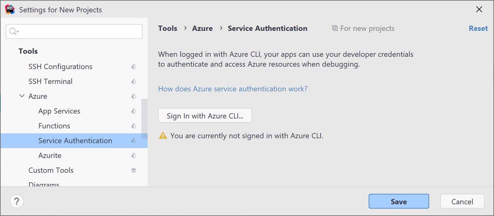Click the Save button
Viewport: 494px width, 216px height.
click(398, 201)
